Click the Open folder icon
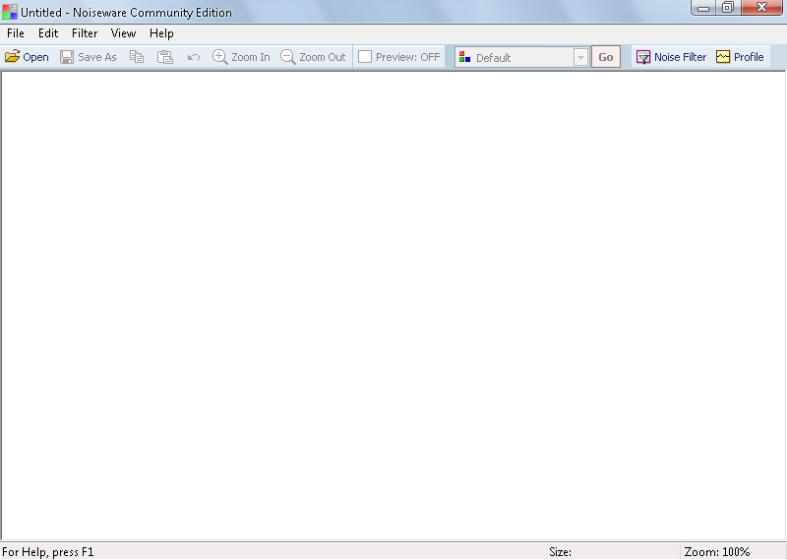787x560 pixels. pos(13,57)
